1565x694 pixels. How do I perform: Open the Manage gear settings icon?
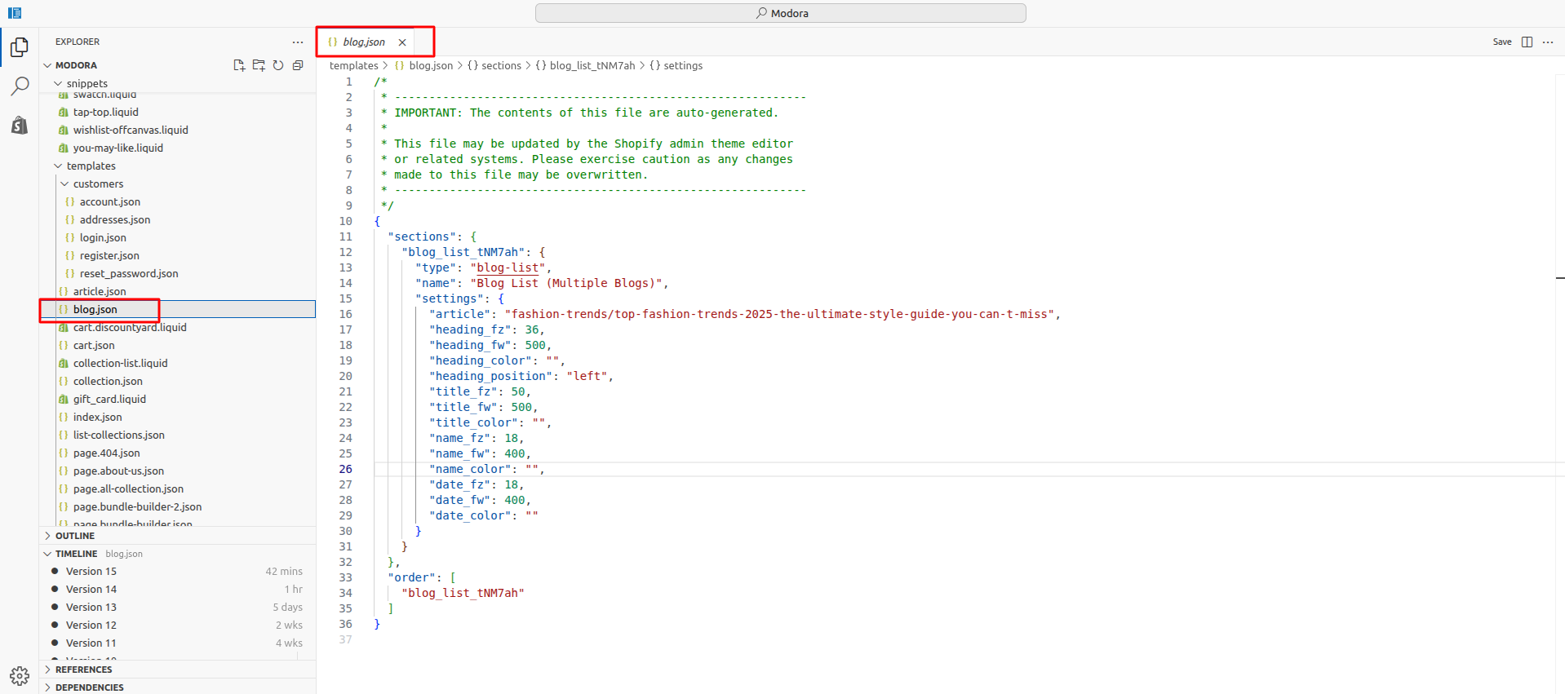(x=20, y=675)
